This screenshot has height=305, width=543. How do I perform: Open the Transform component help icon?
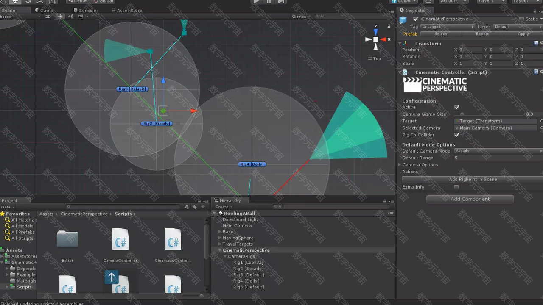coord(536,43)
